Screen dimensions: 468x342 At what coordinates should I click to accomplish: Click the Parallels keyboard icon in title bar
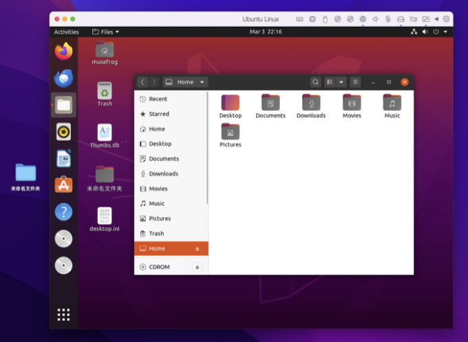coord(299,19)
